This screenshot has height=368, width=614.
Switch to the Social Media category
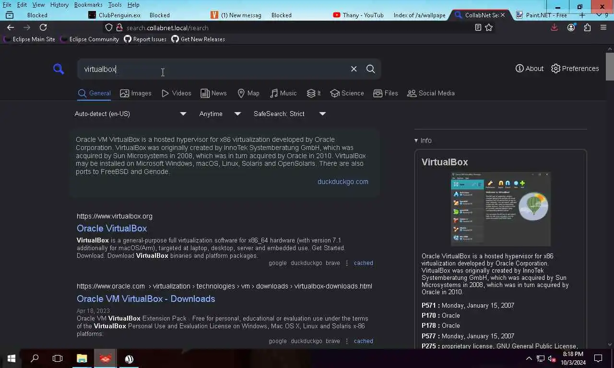(431, 93)
